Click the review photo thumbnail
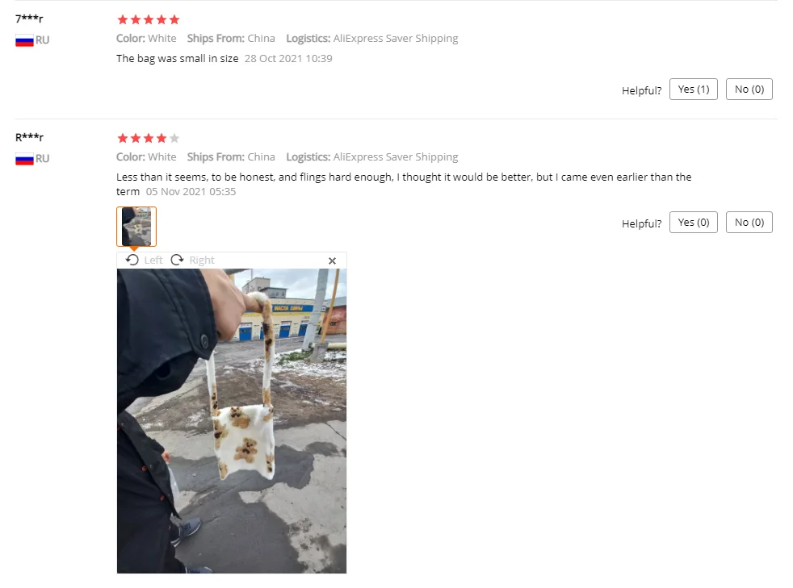Screen dimensions: 793x588 pyautogui.click(x=136, y=227)
